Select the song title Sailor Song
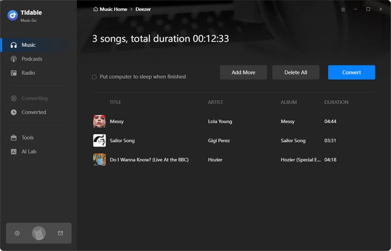 (x=122, y=141)
